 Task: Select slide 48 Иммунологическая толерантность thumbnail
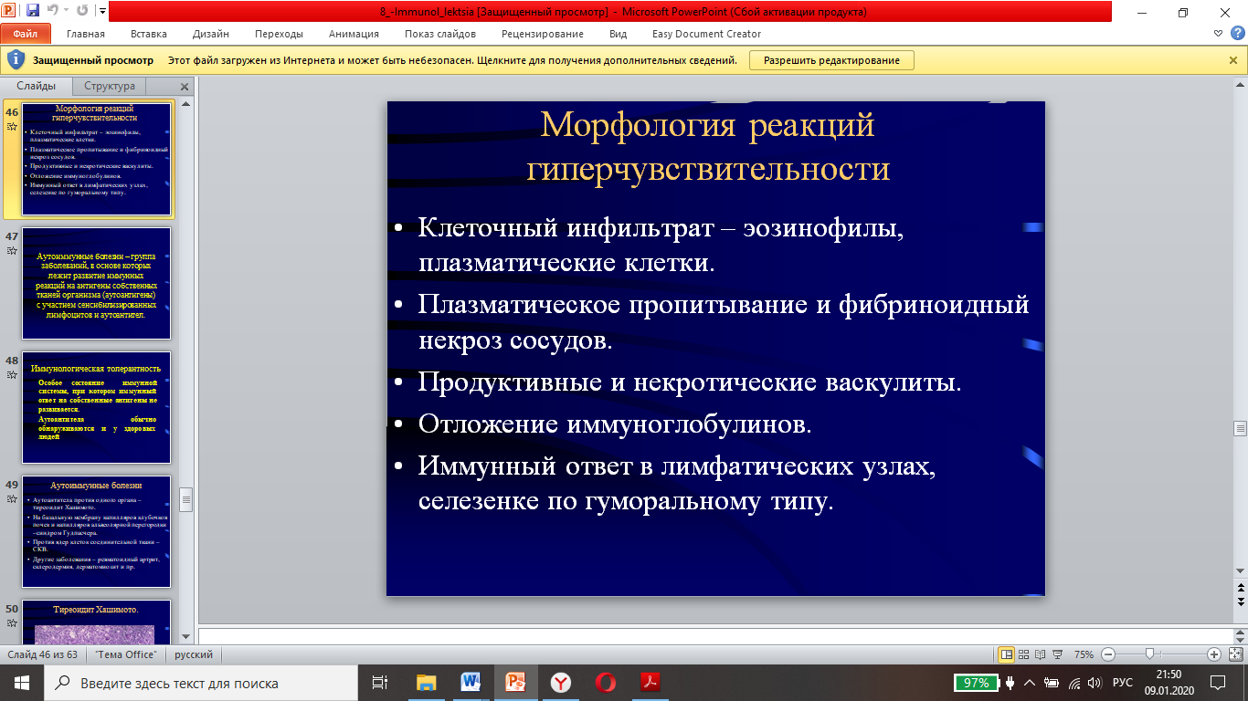point(96,407)
